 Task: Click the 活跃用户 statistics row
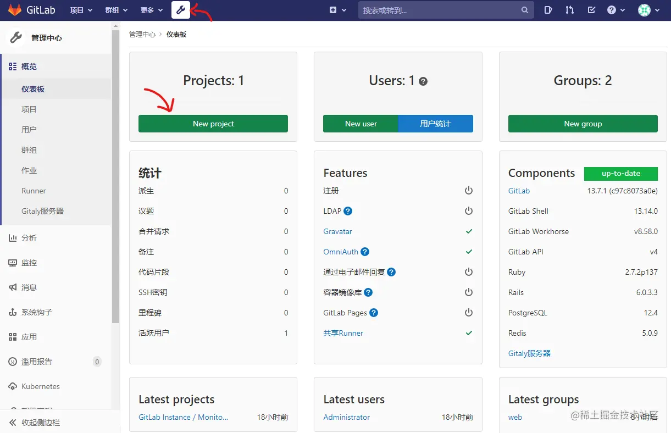coord(213,333)
